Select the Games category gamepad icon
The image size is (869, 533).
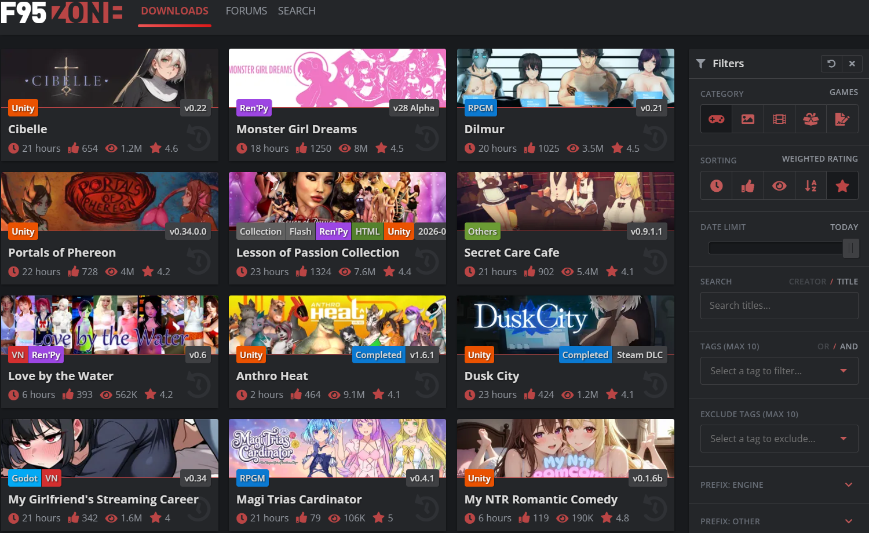coord(717,119)
